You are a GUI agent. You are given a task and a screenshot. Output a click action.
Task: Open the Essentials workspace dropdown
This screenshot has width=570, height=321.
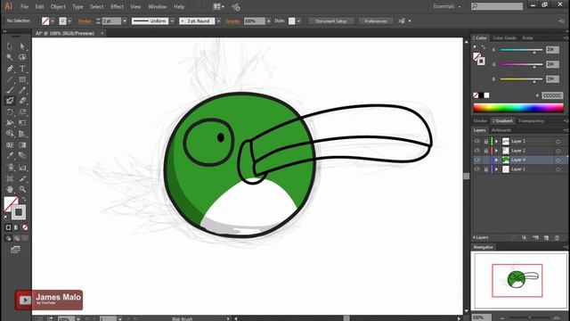coord(447,6)
